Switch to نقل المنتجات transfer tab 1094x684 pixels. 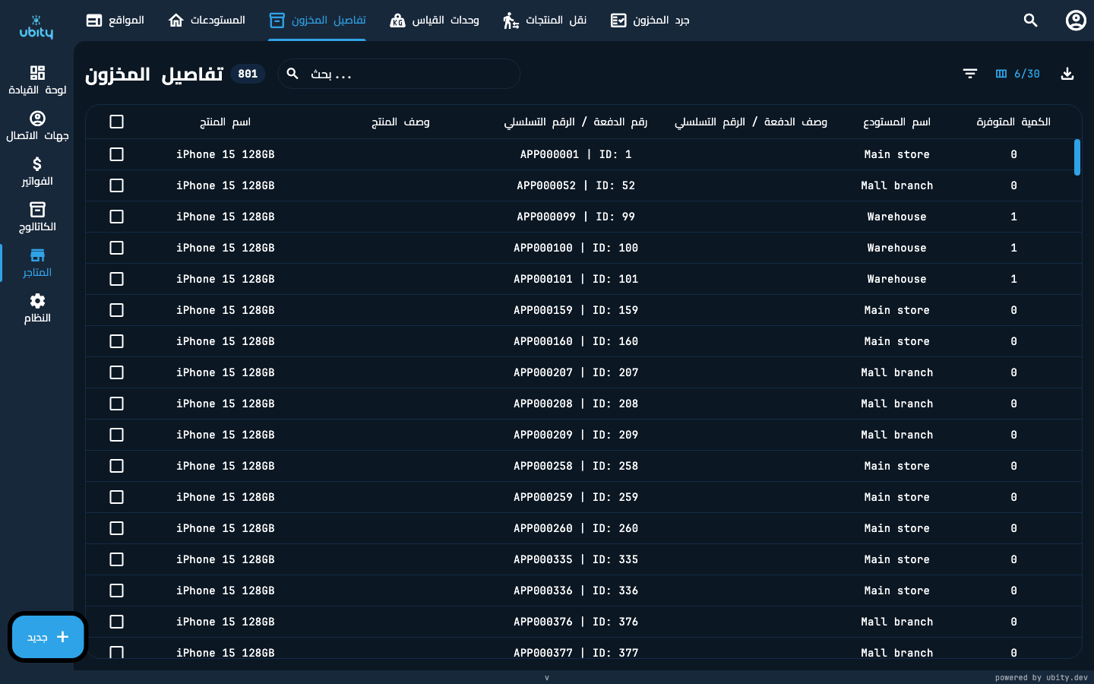[x=545, y=21]
